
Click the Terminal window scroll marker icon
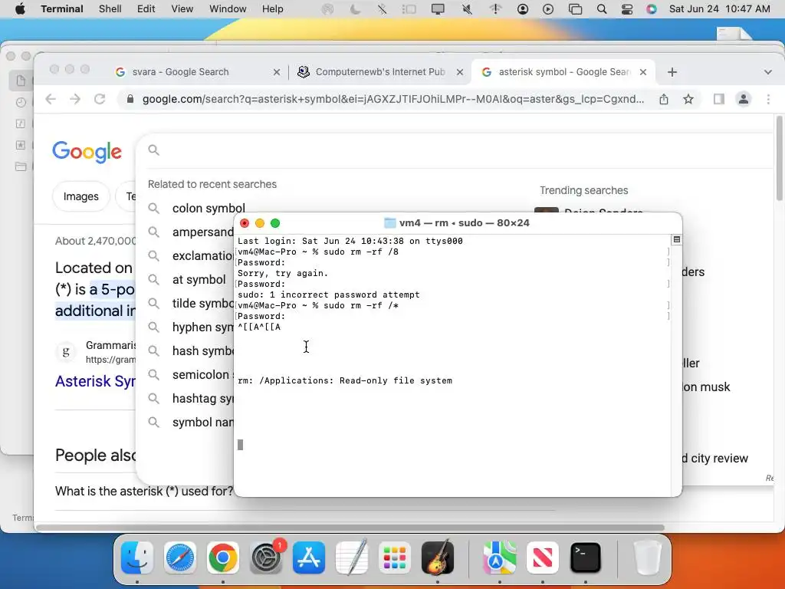pyautogui.click(x=676, y=240)
